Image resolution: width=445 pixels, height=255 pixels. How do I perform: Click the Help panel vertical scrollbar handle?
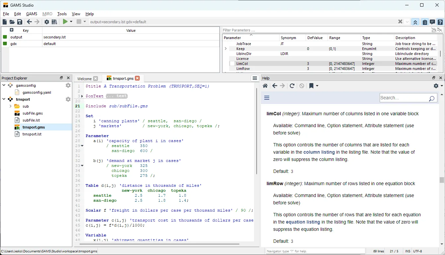click(442, 180)
